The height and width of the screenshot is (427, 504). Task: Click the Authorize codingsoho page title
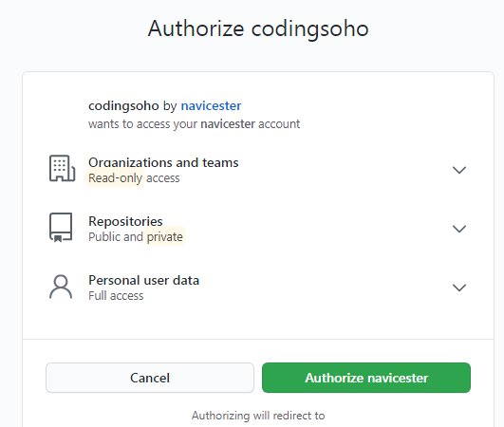(x=258, y=28)
